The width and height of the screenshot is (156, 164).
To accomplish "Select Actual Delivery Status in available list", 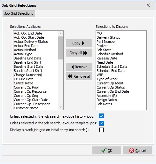I will 31,42.
